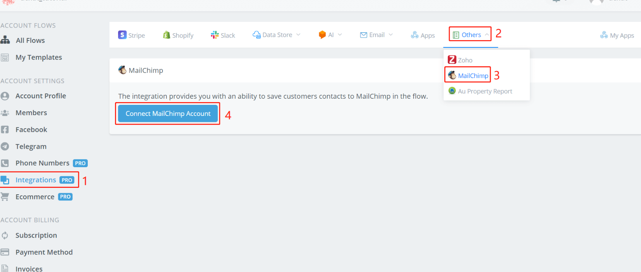641x272 pixels.
Task: Click the Telegram icon in sidebar
Action: pyautogui.click(x=5, y=147)
